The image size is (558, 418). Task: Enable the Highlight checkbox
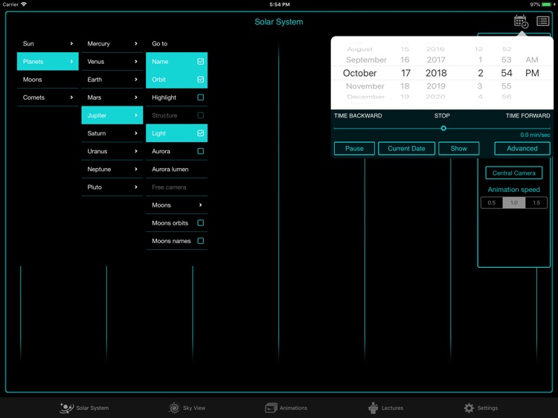click(x=200, y=97)
